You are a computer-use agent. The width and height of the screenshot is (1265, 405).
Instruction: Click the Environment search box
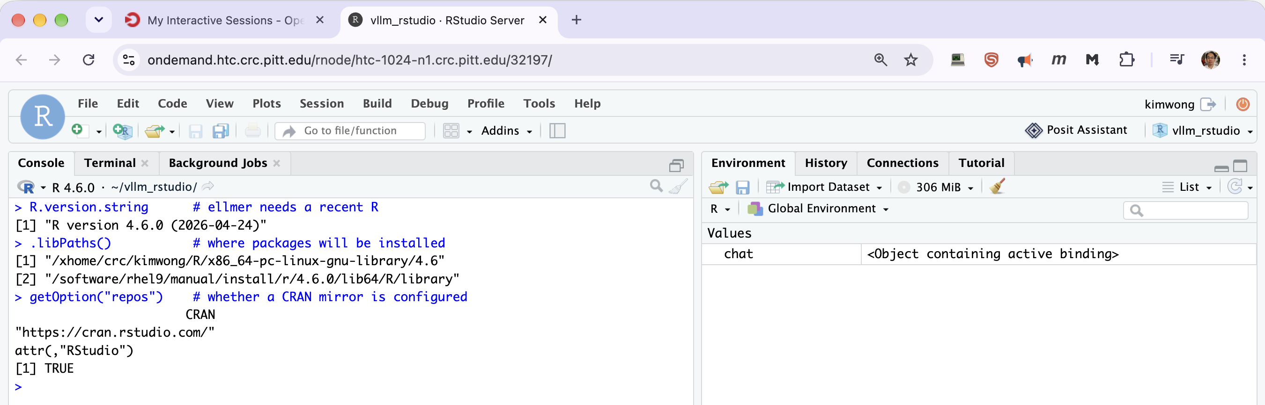(1185, 210)
